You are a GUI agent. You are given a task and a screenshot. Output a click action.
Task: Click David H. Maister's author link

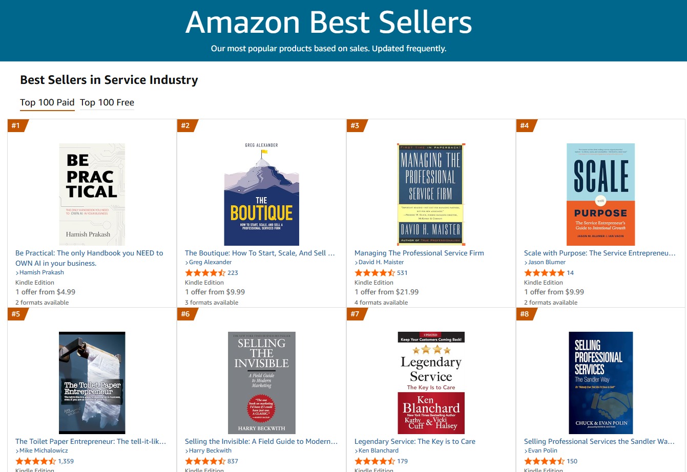pos(380,262)
